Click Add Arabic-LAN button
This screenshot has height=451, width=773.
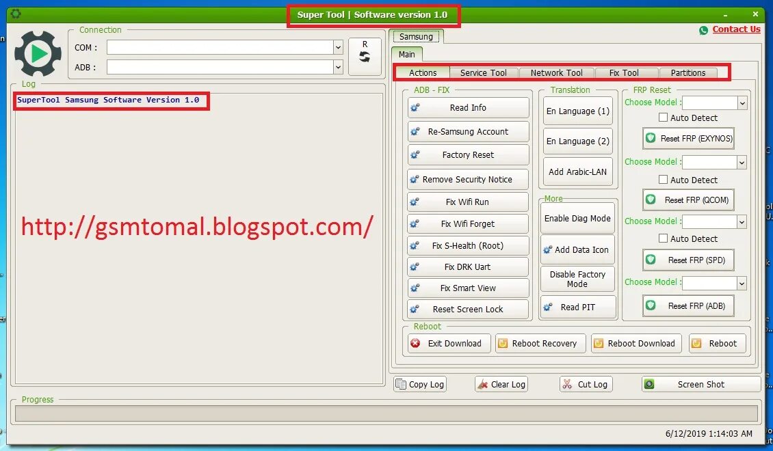coord(578,172)
